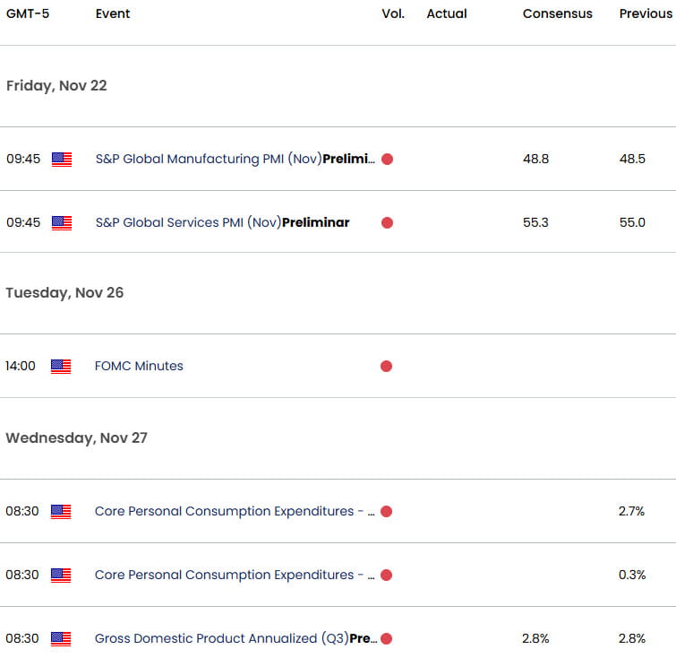Click red volatility dot for GDP Annualized

386,638
